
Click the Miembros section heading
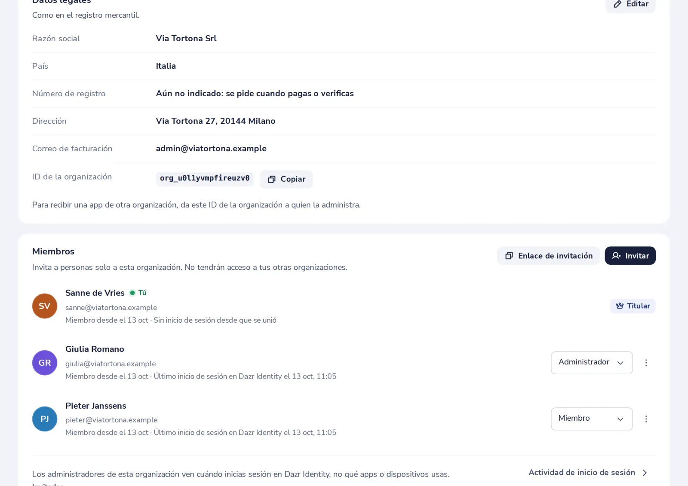(53, 252)
